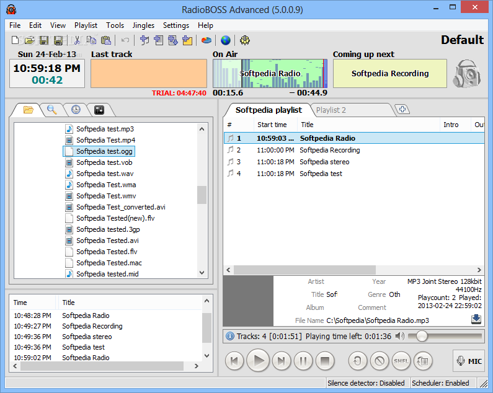Screen dimensions: 493x393
Task: Open the pie chart report icon
Action: click(207, 40)
